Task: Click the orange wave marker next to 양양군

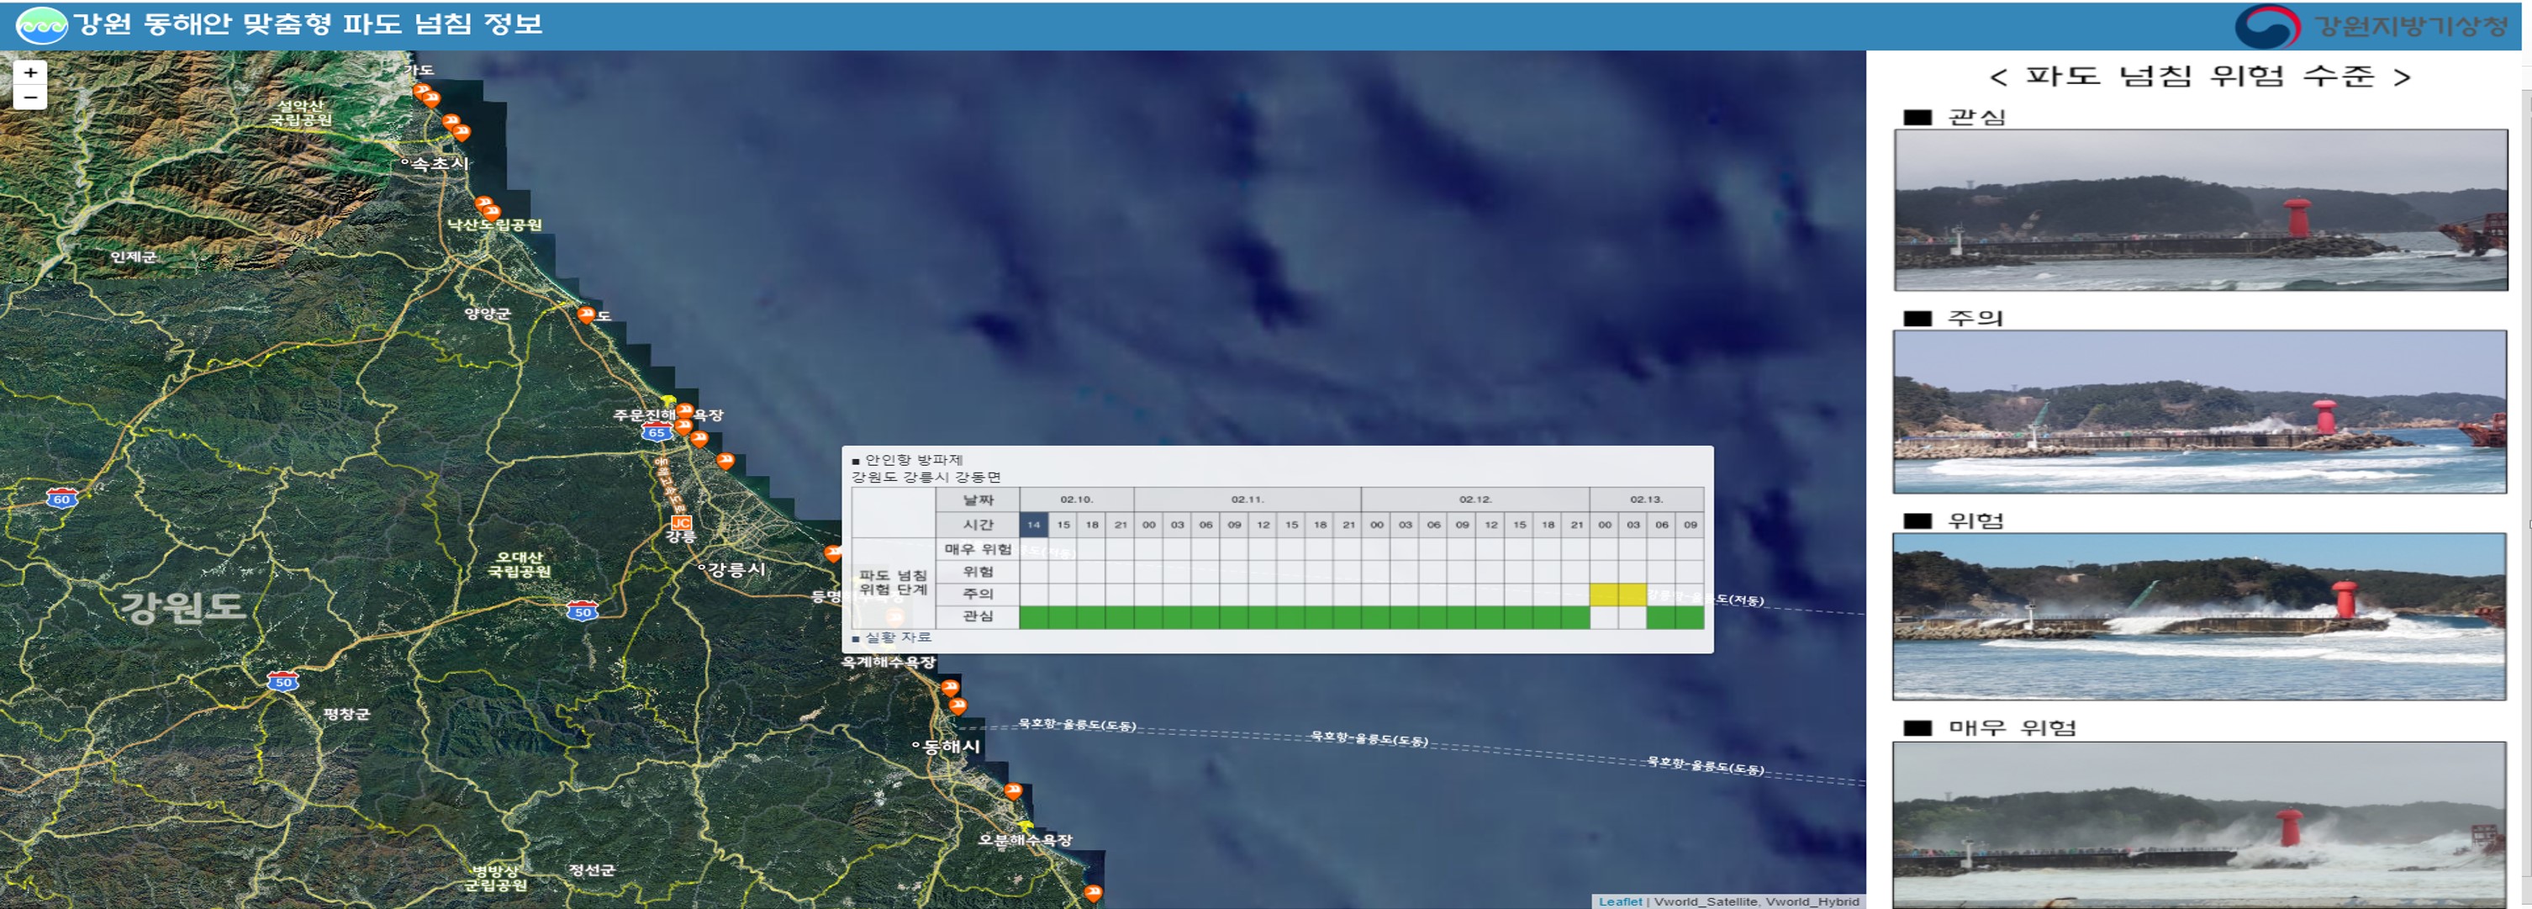Action: pos(586,314)
